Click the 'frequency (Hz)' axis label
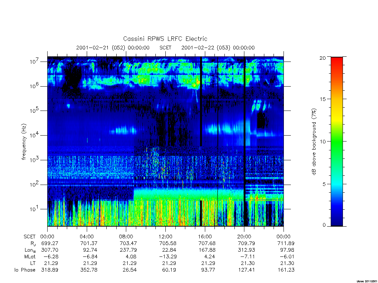 coord(24,142)
